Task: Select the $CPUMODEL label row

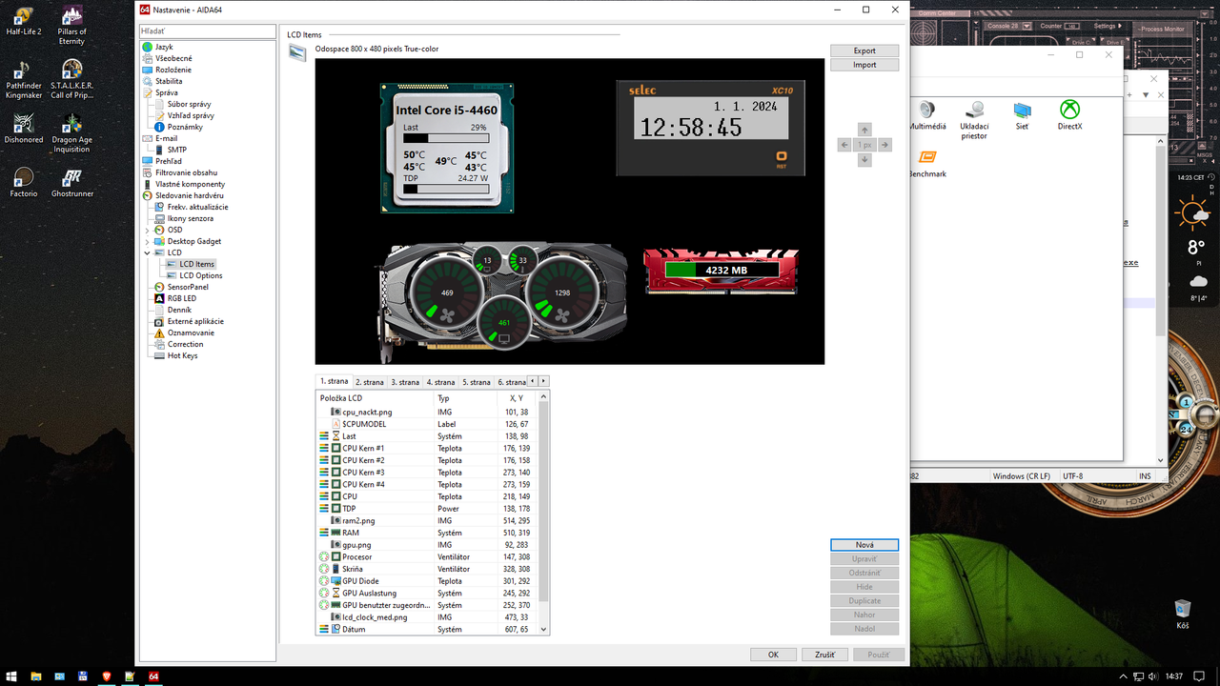Action: coord(427,424)
